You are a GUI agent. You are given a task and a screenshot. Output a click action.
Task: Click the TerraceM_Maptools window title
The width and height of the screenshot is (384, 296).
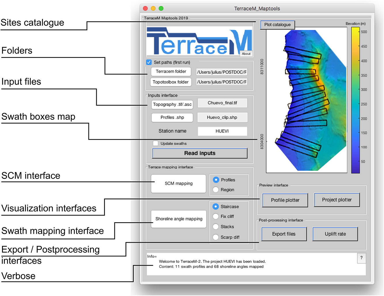pos(257,9)
